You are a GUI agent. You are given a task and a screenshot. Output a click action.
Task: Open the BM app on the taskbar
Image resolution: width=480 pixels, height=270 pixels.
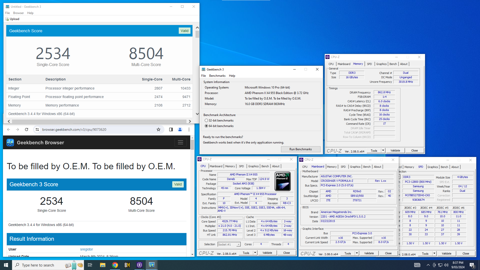coord(127,265)
